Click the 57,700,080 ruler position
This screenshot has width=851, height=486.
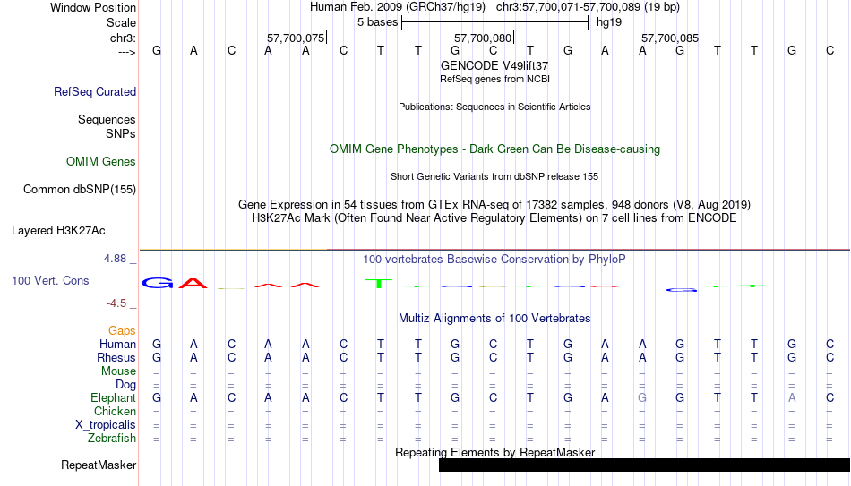pos(483,38)
